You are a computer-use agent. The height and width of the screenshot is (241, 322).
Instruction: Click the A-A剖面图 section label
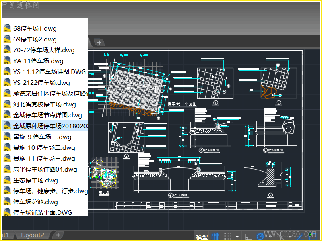coord(211,150)
